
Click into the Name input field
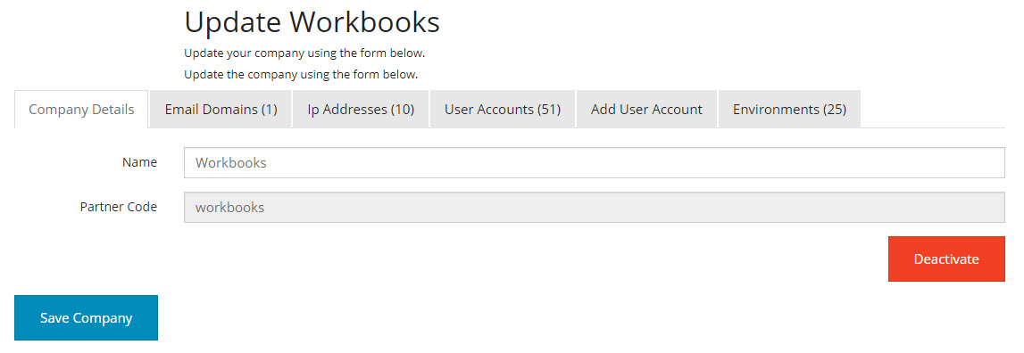click(595, 162)
